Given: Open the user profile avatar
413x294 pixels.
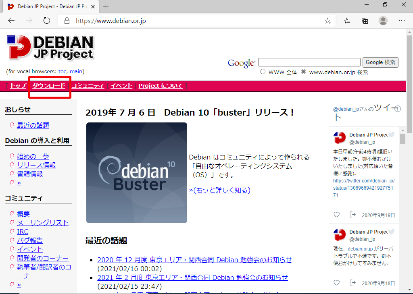Looking at the screenshot, I should coord(383,21).
